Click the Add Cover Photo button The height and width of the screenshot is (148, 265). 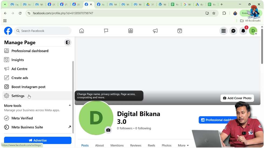(x=237, y=98)
